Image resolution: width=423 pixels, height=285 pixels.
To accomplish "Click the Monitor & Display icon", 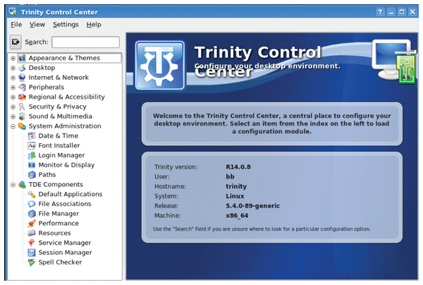I will point(32,165).
